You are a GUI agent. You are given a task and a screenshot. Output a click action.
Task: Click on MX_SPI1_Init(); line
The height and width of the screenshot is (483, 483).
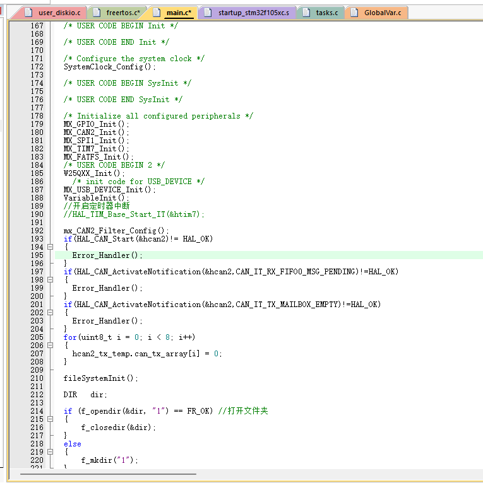(x=96, y=141)
